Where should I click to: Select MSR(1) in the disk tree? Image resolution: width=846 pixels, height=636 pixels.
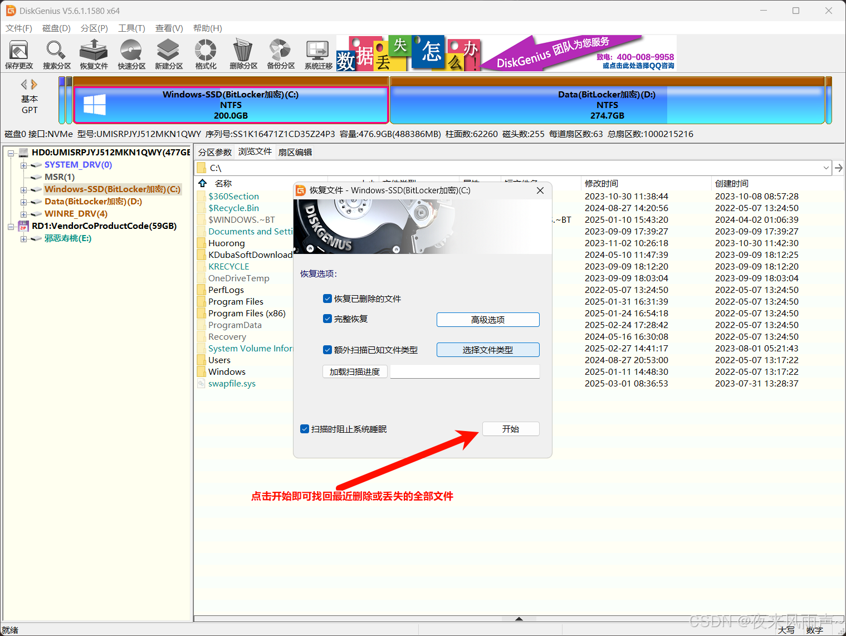click(60, 177)
